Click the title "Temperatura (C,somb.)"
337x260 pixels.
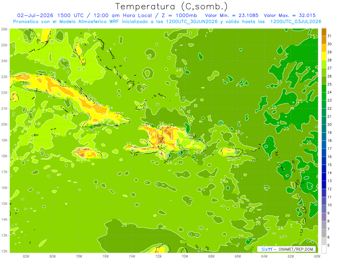(172, 7)
